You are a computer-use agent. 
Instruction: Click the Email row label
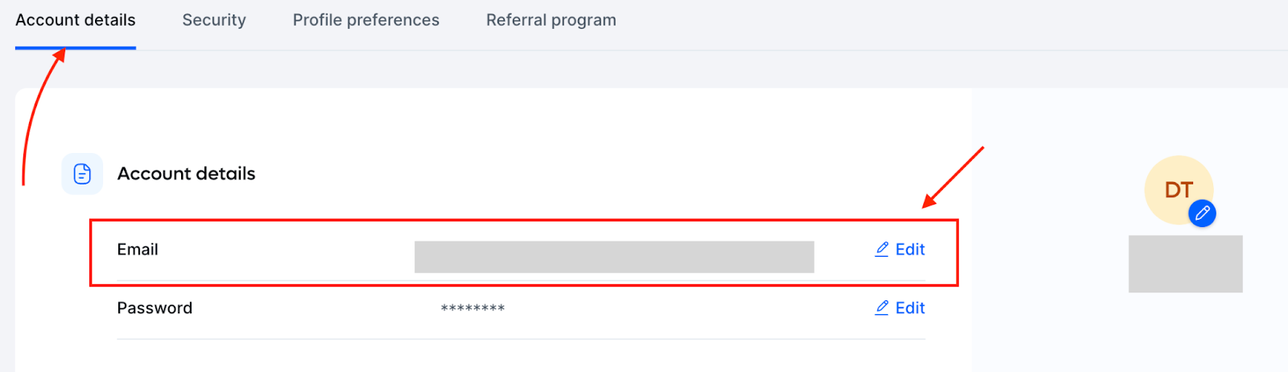pos(138,250)
